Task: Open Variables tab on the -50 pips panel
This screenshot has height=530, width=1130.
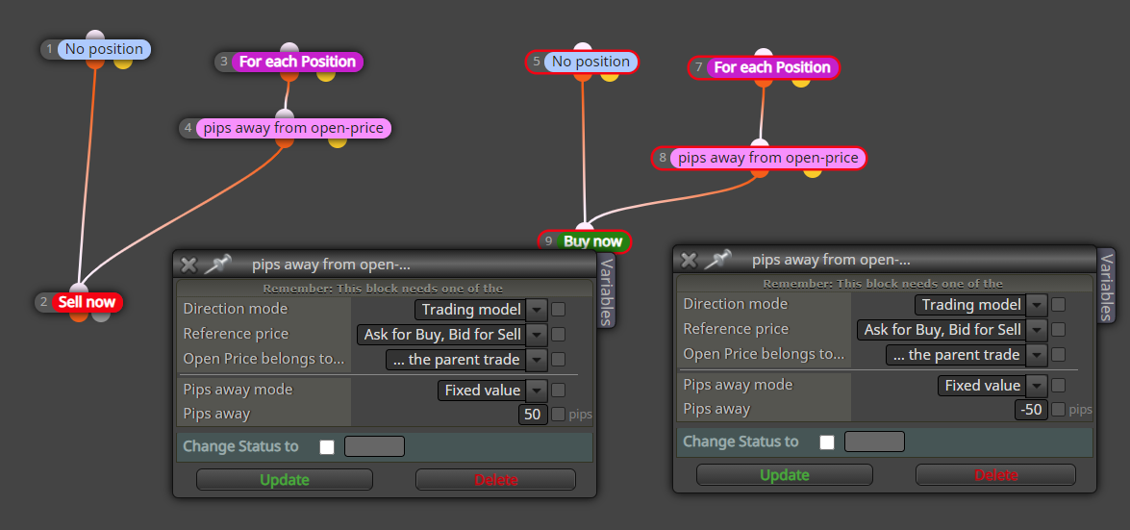Action: tap(1106, 287)
